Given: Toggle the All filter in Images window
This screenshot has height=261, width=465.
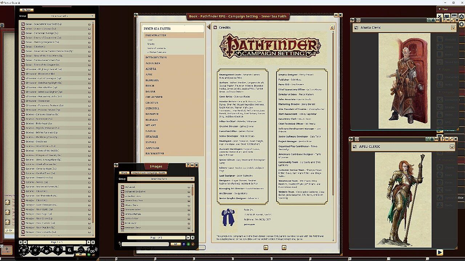Looking at the screenshot, I should [175, 244].
